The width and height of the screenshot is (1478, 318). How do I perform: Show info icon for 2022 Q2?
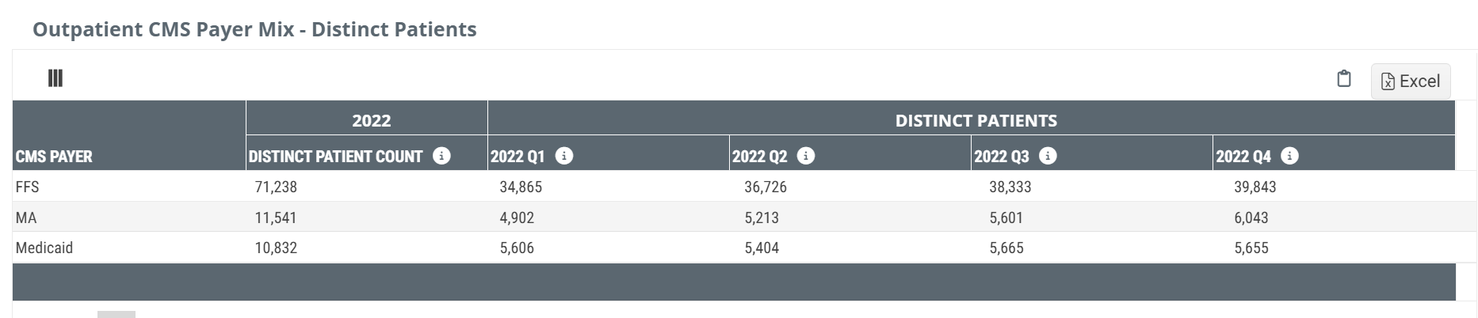(806, 156)
